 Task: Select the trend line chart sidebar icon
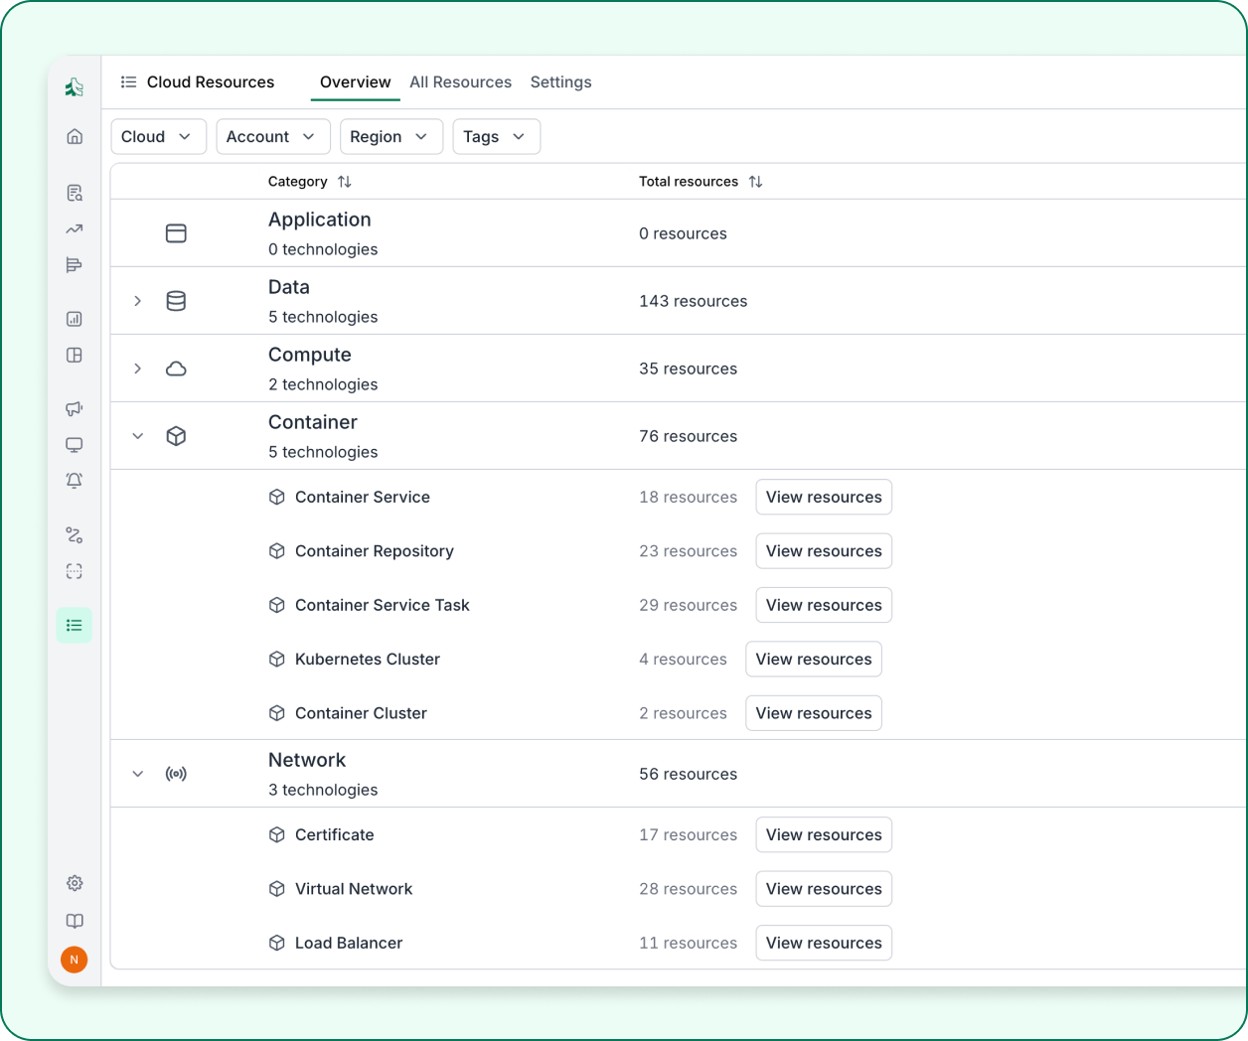[75, 229]
